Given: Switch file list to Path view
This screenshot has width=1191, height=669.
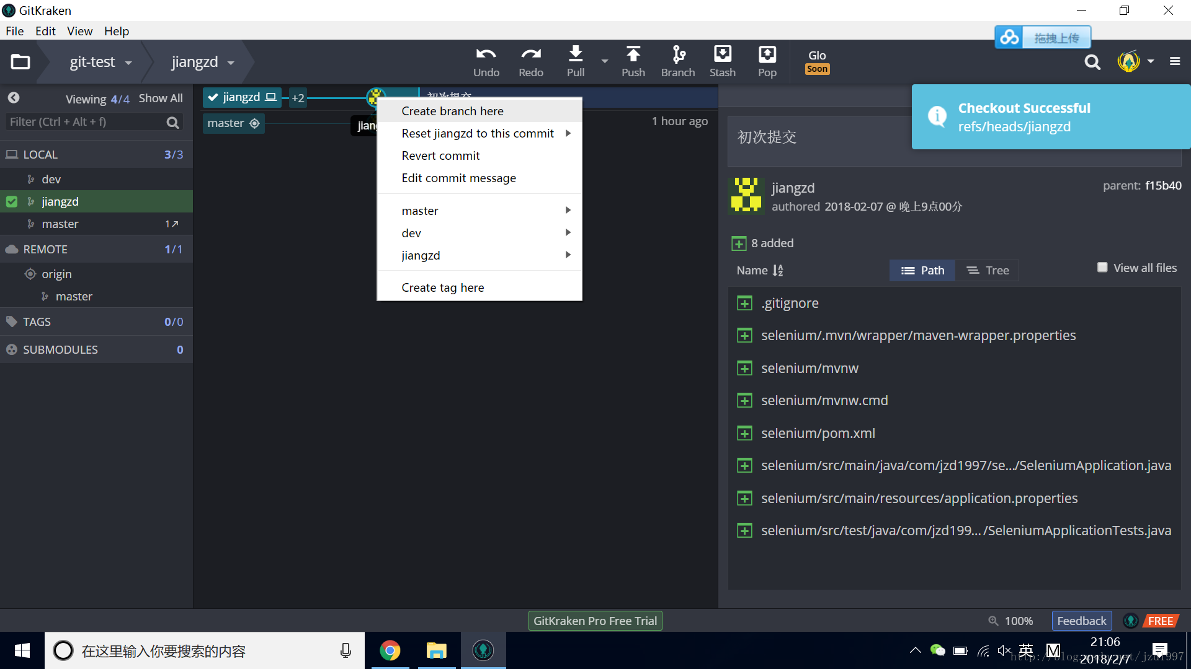Looking at the screenshot, I should (922, 270).
